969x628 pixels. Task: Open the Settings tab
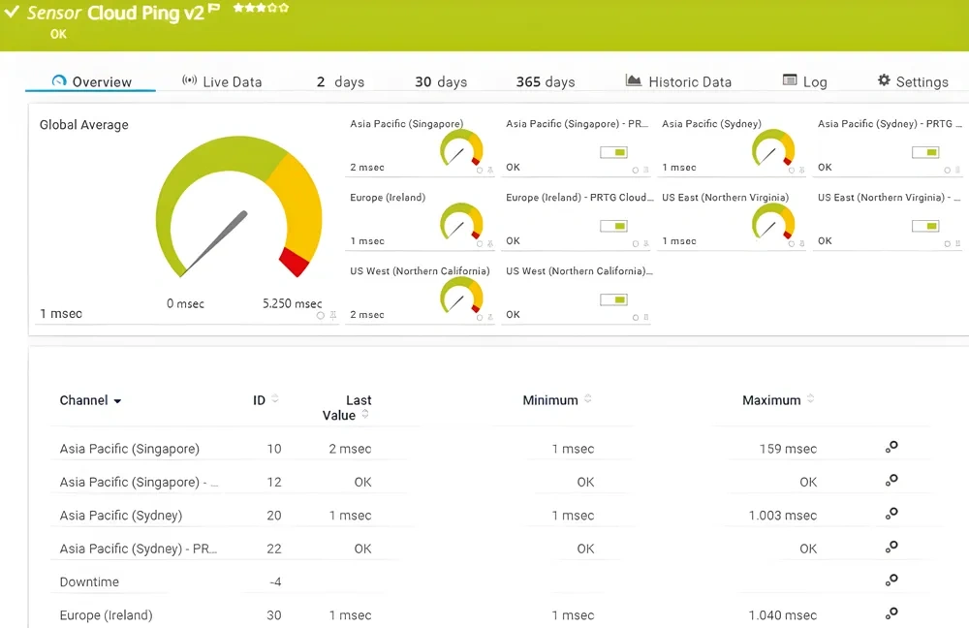click(913, 81)
